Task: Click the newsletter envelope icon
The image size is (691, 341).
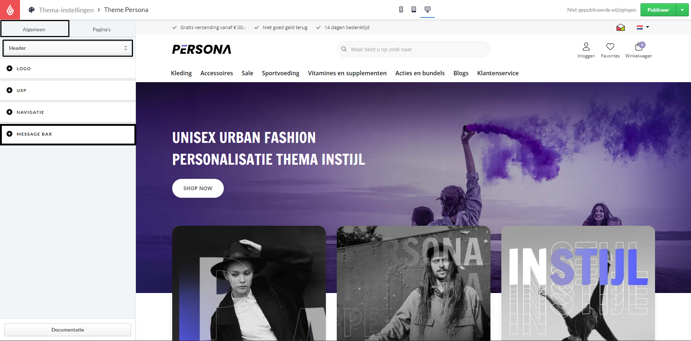Action: coord(621,27)
